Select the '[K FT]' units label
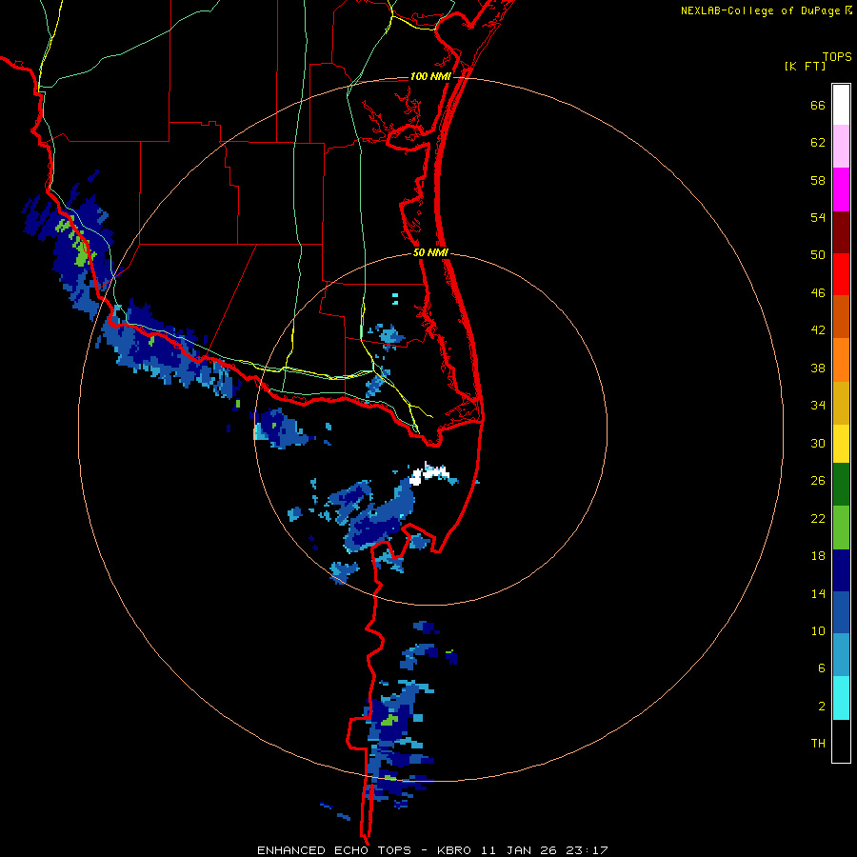 (x=805, y=66)
